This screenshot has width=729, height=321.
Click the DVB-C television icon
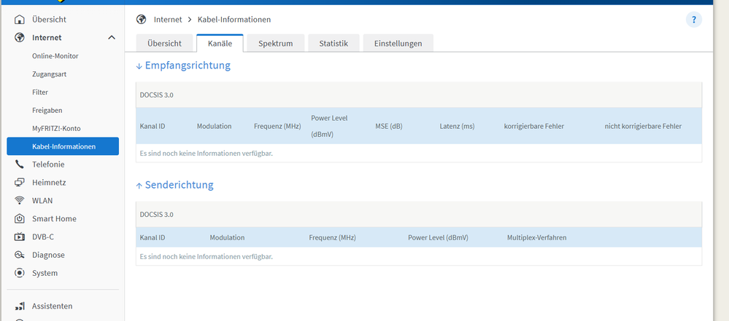(19, 237)
